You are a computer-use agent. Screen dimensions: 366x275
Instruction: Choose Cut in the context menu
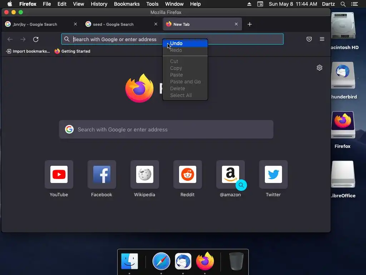coord(185,61)
